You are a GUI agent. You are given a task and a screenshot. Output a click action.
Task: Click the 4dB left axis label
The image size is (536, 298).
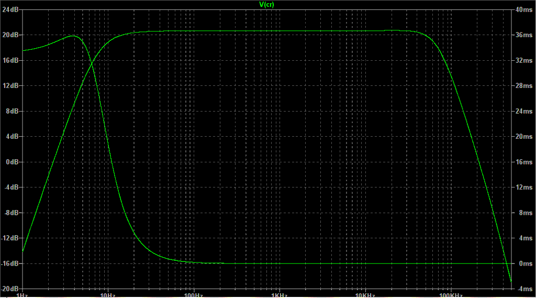(12, 137)
